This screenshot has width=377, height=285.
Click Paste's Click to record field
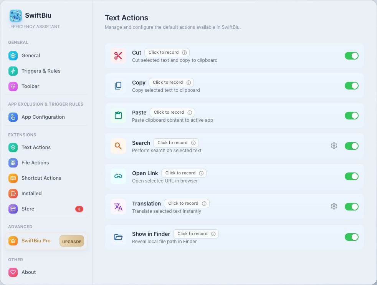(172, 112)
